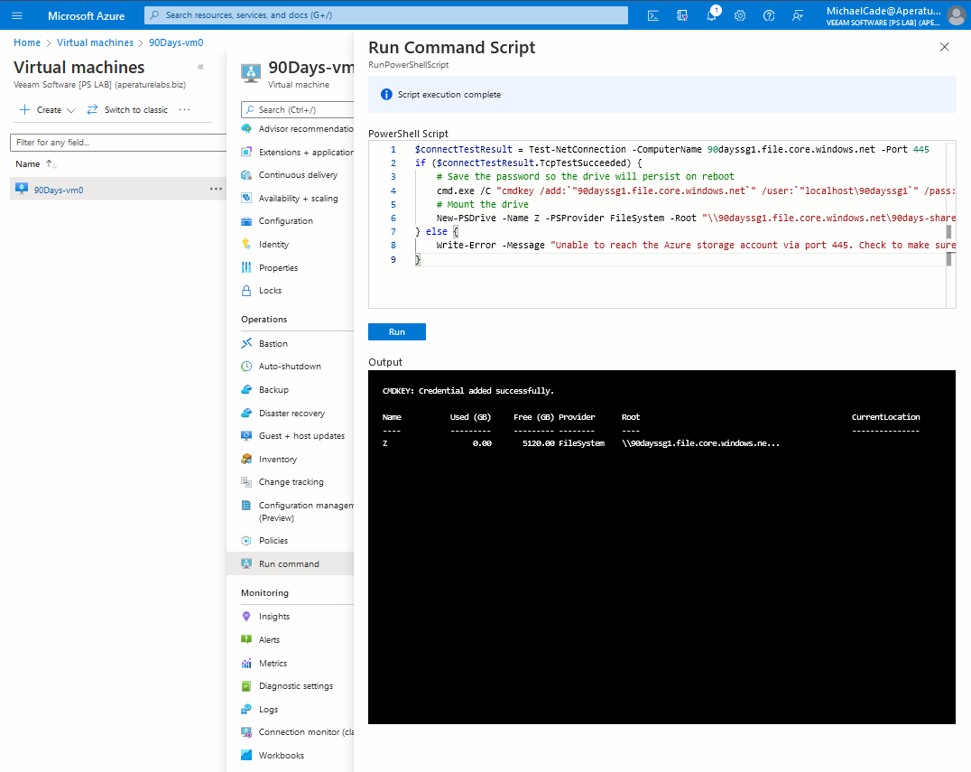Open more options for 90Days-vm0 row
971x772 pixels.
[x=216, y=189]
